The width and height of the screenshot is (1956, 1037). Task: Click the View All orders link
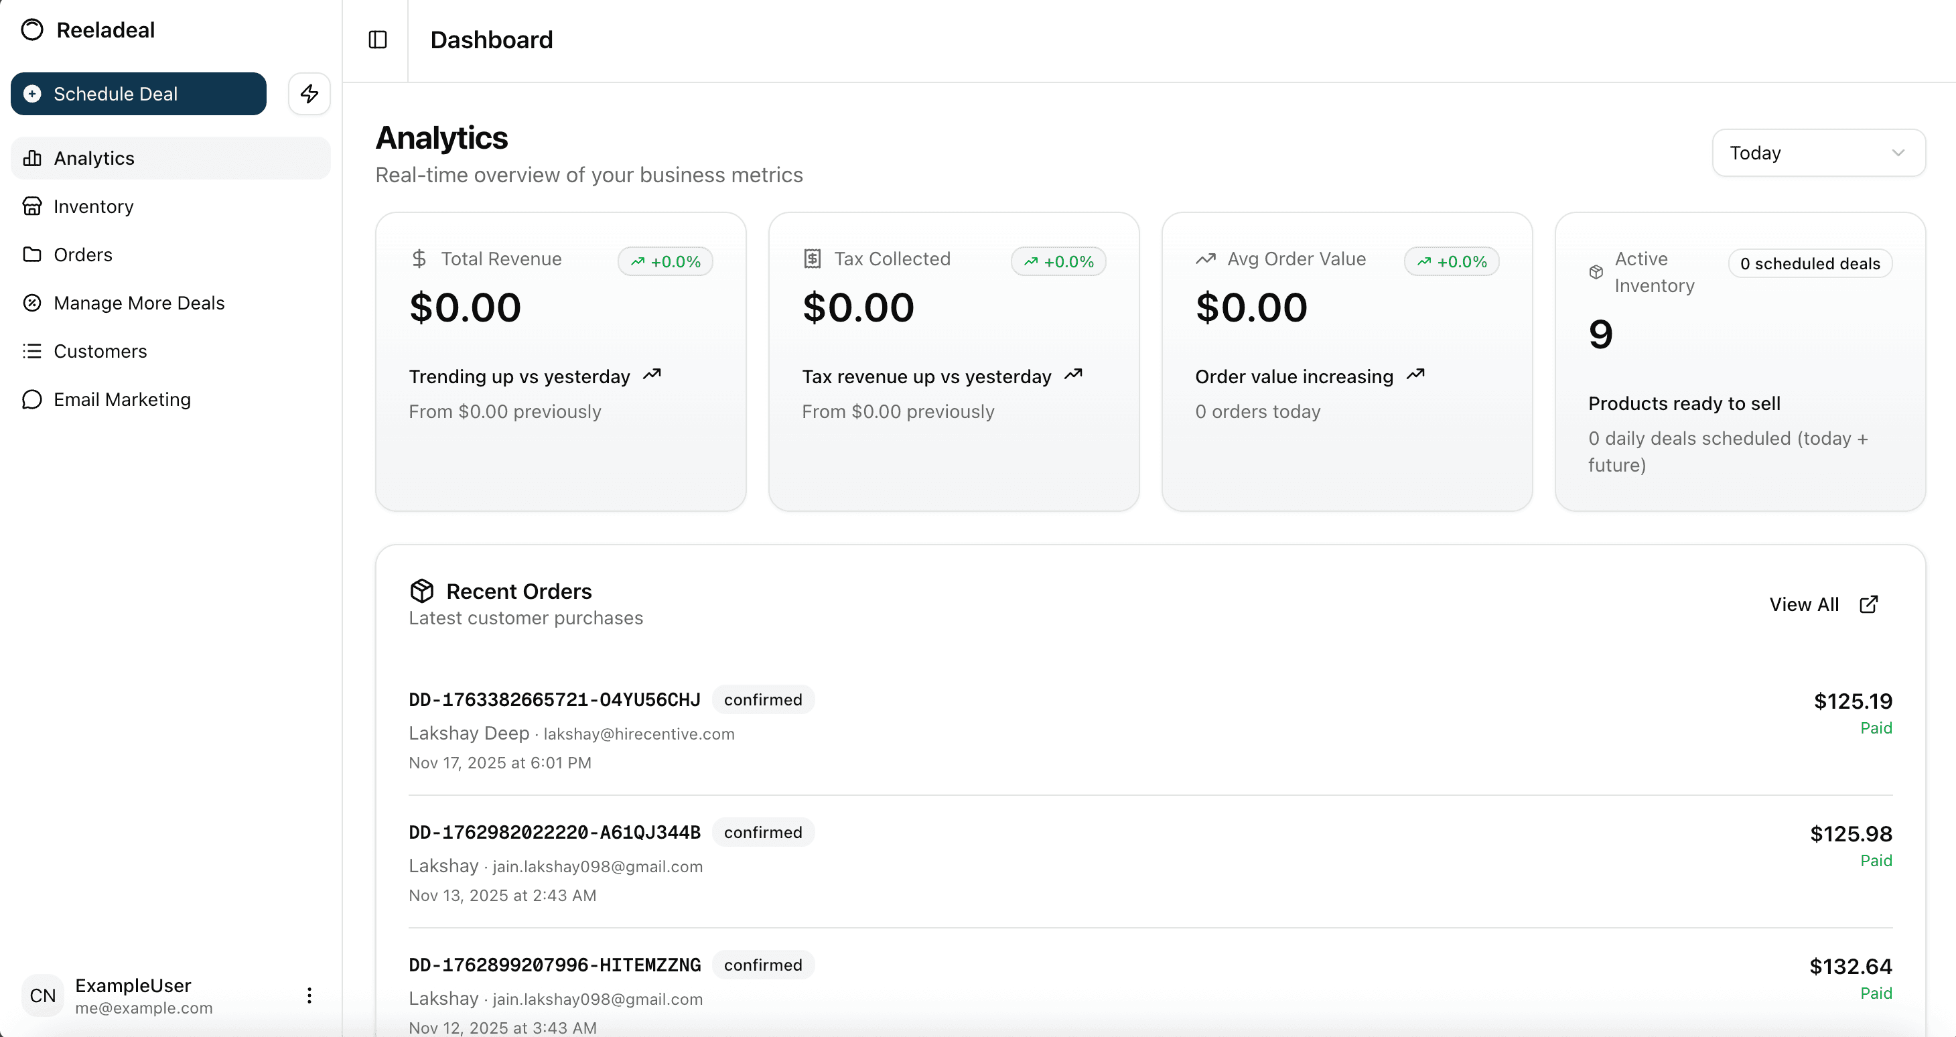pyautogui.click(x=1804, y=604)
